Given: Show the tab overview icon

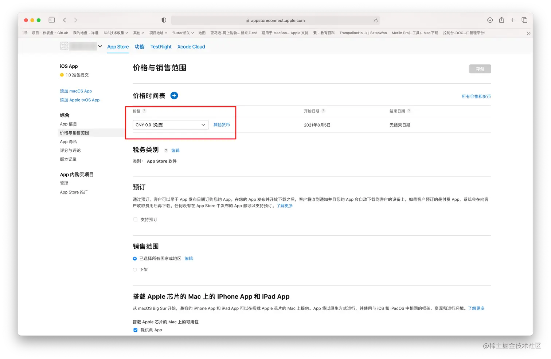Looking at the screenshot, I should (524, 20).
